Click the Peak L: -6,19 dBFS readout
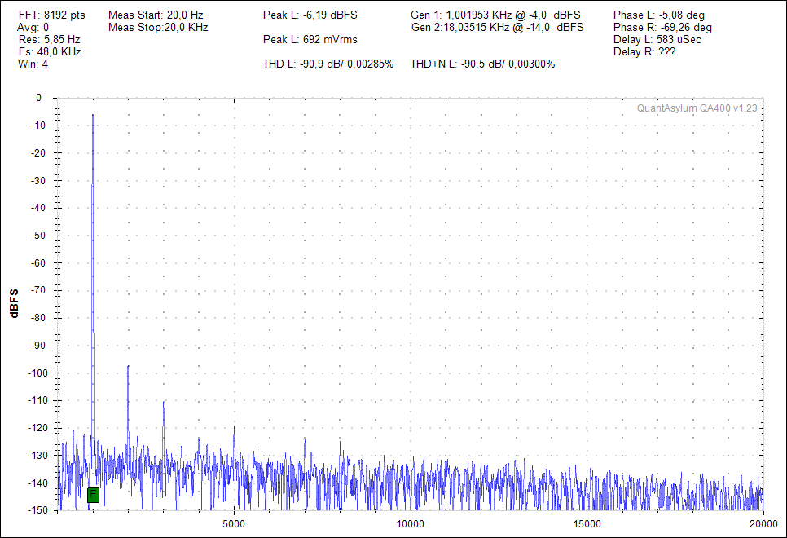 [310, 15]
